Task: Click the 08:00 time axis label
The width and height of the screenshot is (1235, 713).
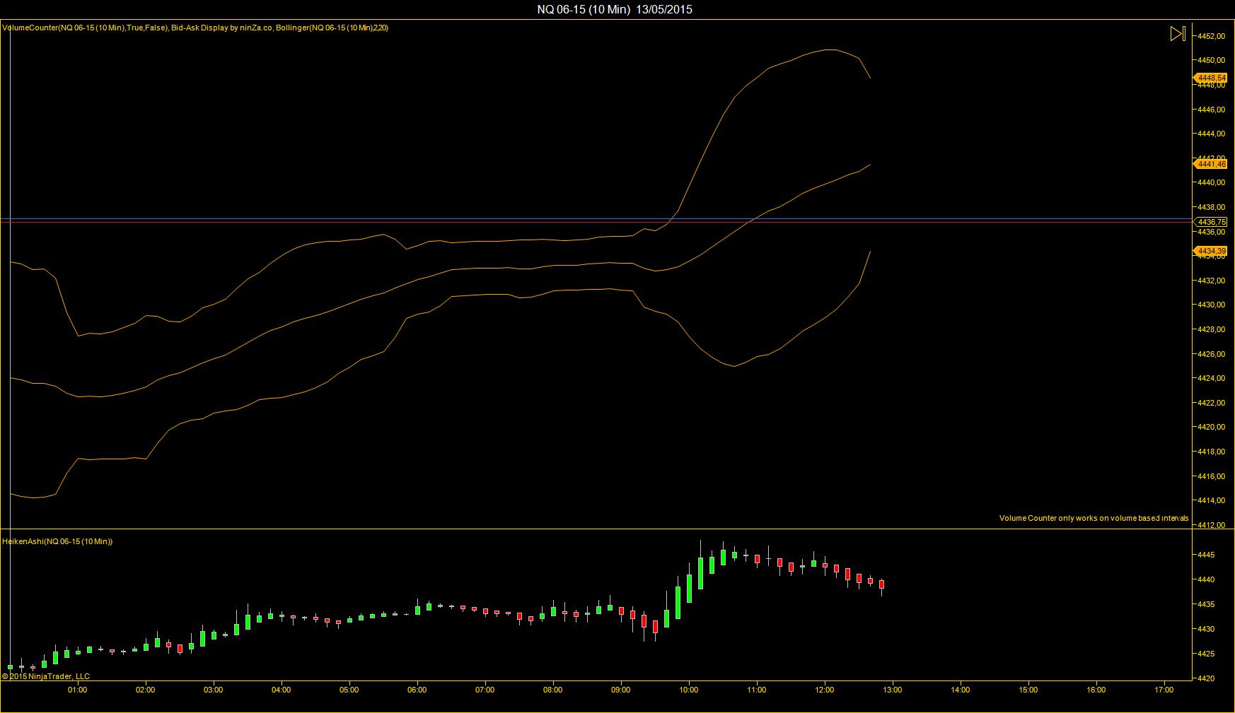Action: point(553,690)
